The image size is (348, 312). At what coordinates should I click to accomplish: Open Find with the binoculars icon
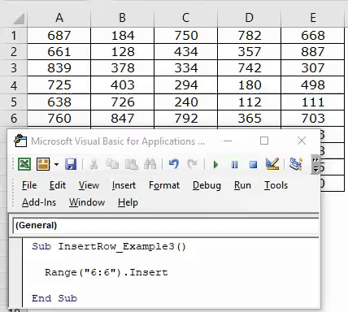(150, 164)
